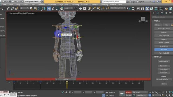Toggle Spinner Snap icon
This screenshot has height=97, width=173.
pyautogui.click(x=103, y=9)
